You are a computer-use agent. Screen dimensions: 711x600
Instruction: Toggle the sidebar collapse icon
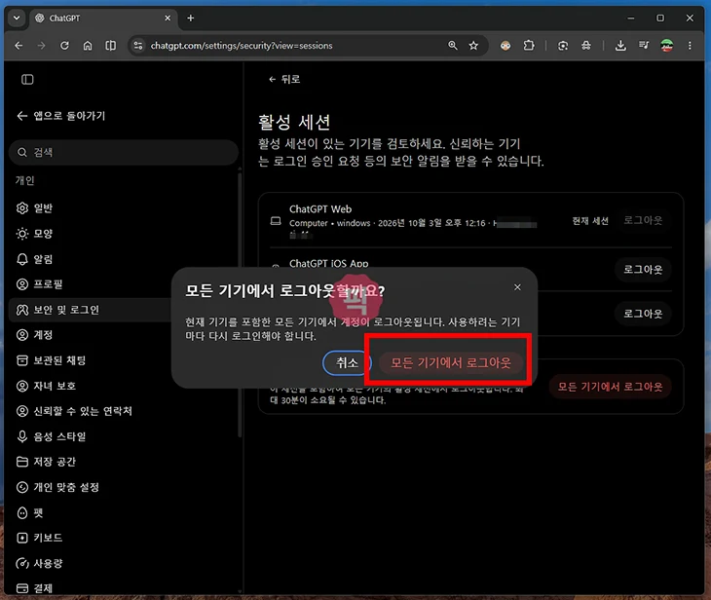click(27, 80)
